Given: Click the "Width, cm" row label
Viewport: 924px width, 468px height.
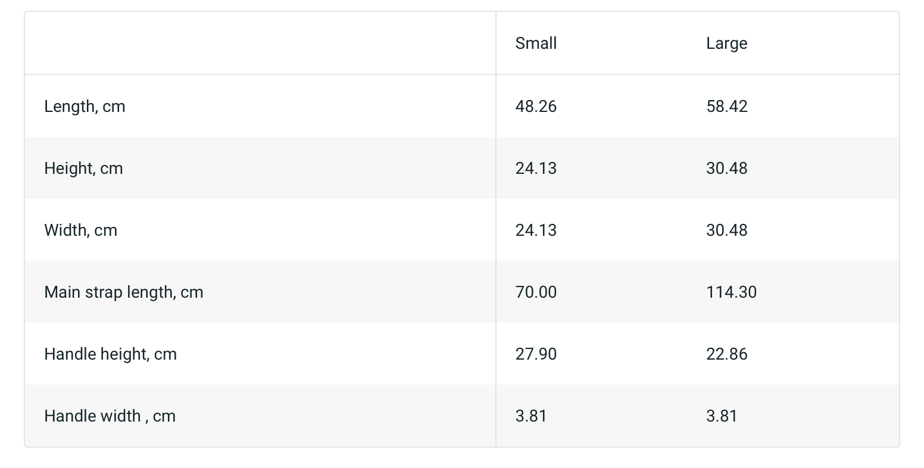Looking at the screenshot, I should 80,230.
